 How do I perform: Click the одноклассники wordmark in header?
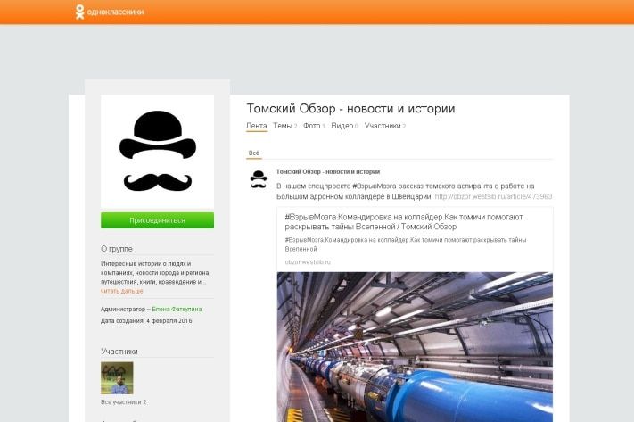pos(115,12)
